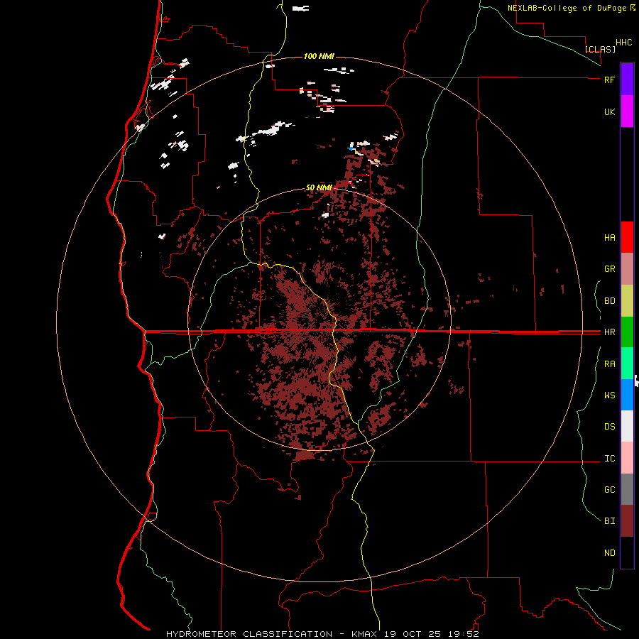Click the blue WS legend swatch

(x=627, y=395)
